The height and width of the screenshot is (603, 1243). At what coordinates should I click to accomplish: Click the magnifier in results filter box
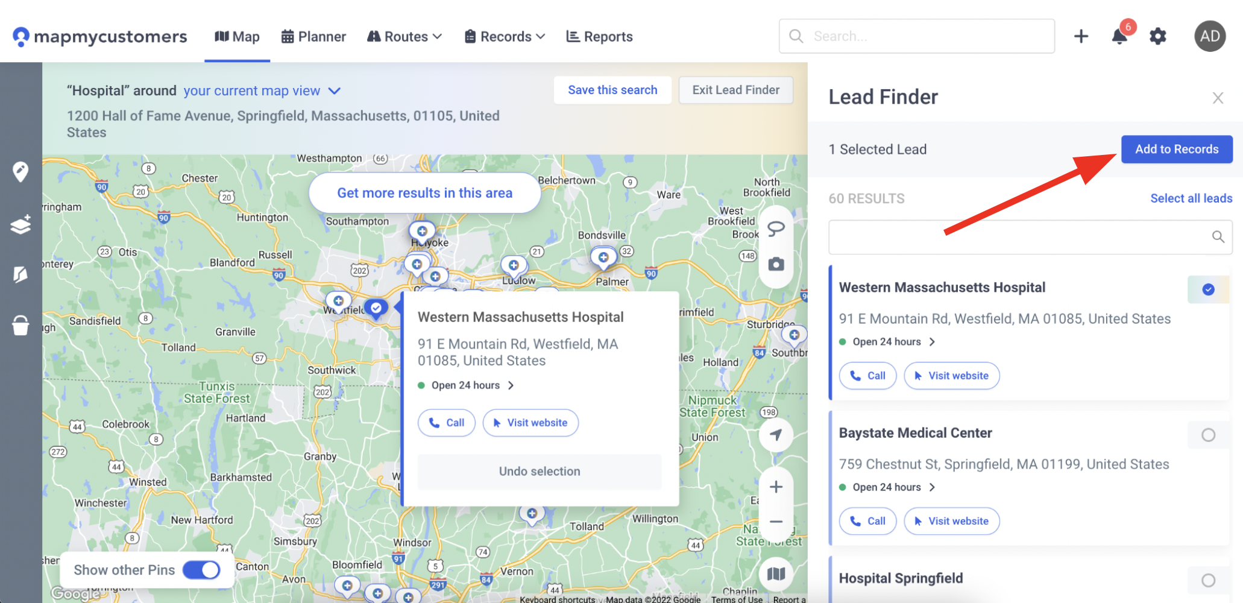(1218, 237)
